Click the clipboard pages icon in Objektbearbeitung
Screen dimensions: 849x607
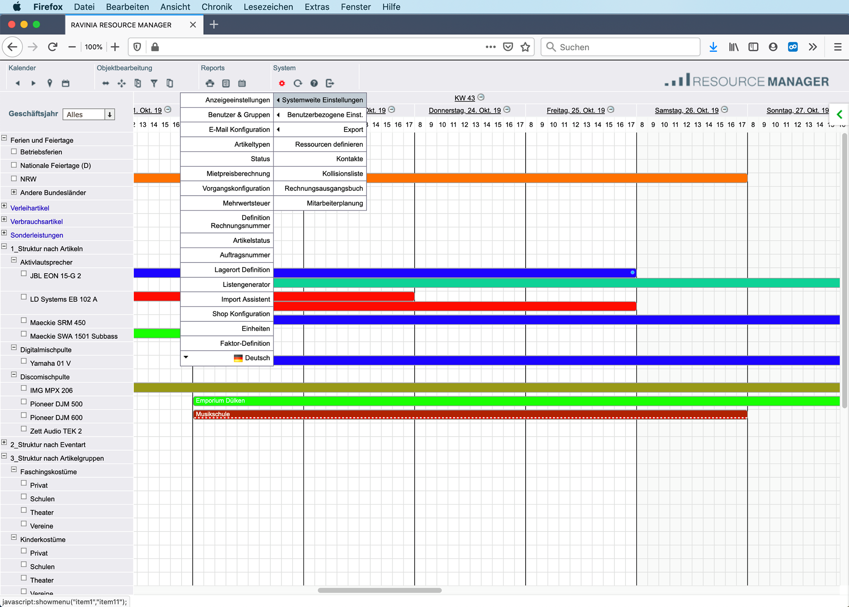pyautogui.click(x=170, y=83)
